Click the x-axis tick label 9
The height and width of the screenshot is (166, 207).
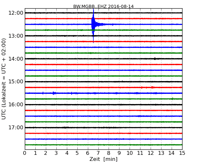[x=119, y=153]
